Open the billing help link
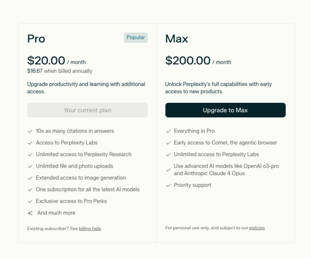 (90, 229)
